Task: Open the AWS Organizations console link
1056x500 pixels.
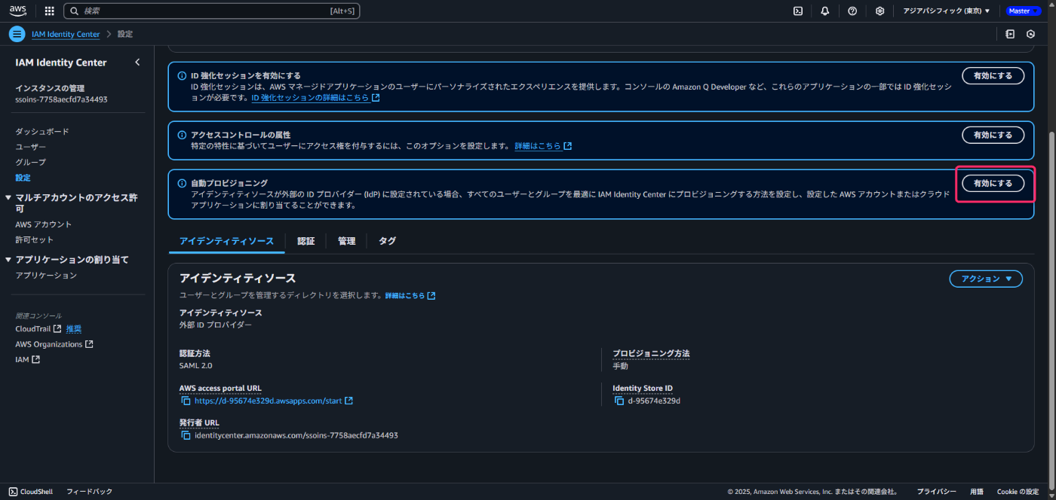Action: pyautogui.click(x=54, y=344)
